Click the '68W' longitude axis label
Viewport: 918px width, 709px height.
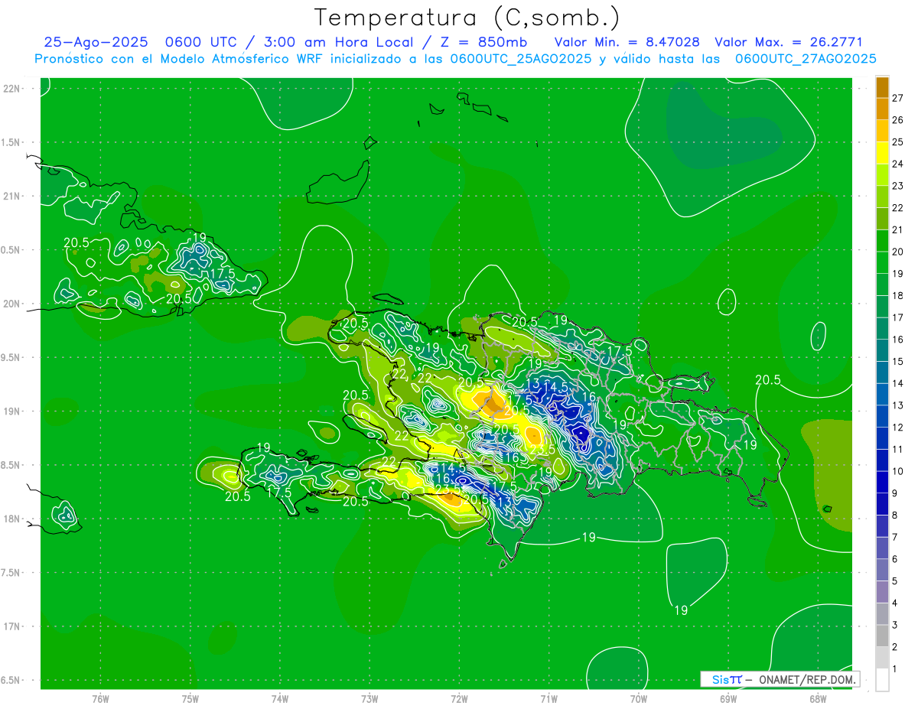click(x=818, y=699)
